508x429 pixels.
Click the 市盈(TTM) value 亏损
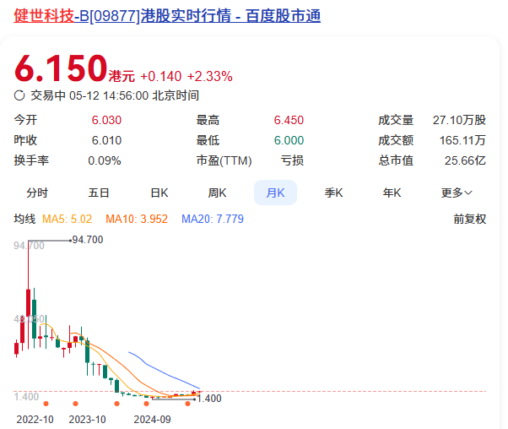(x=292, y=160)
